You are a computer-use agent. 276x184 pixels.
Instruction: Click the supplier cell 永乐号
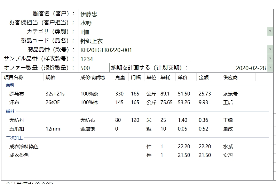(x=230, y=94)
